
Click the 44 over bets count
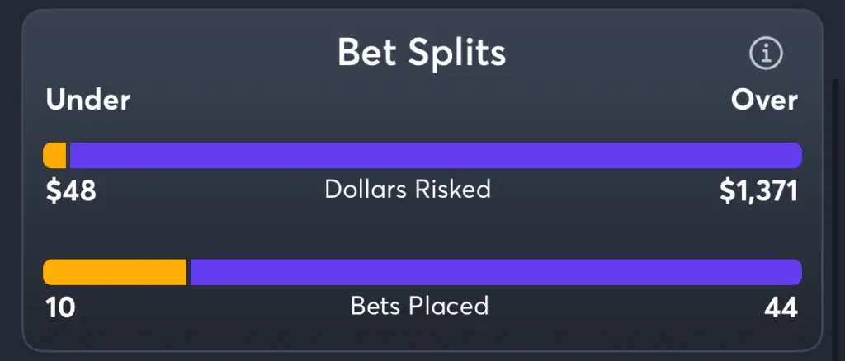(x=781, y=309)
